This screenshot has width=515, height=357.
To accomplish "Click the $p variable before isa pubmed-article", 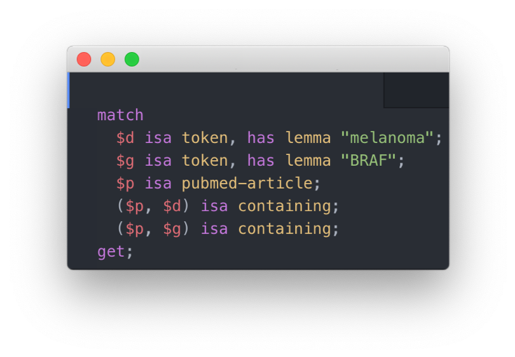I will click(125, 184).
